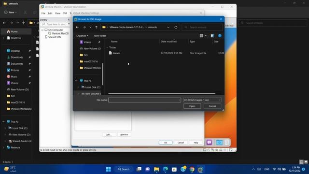Go up one folder level in Browse dialog

pos(97,27)
